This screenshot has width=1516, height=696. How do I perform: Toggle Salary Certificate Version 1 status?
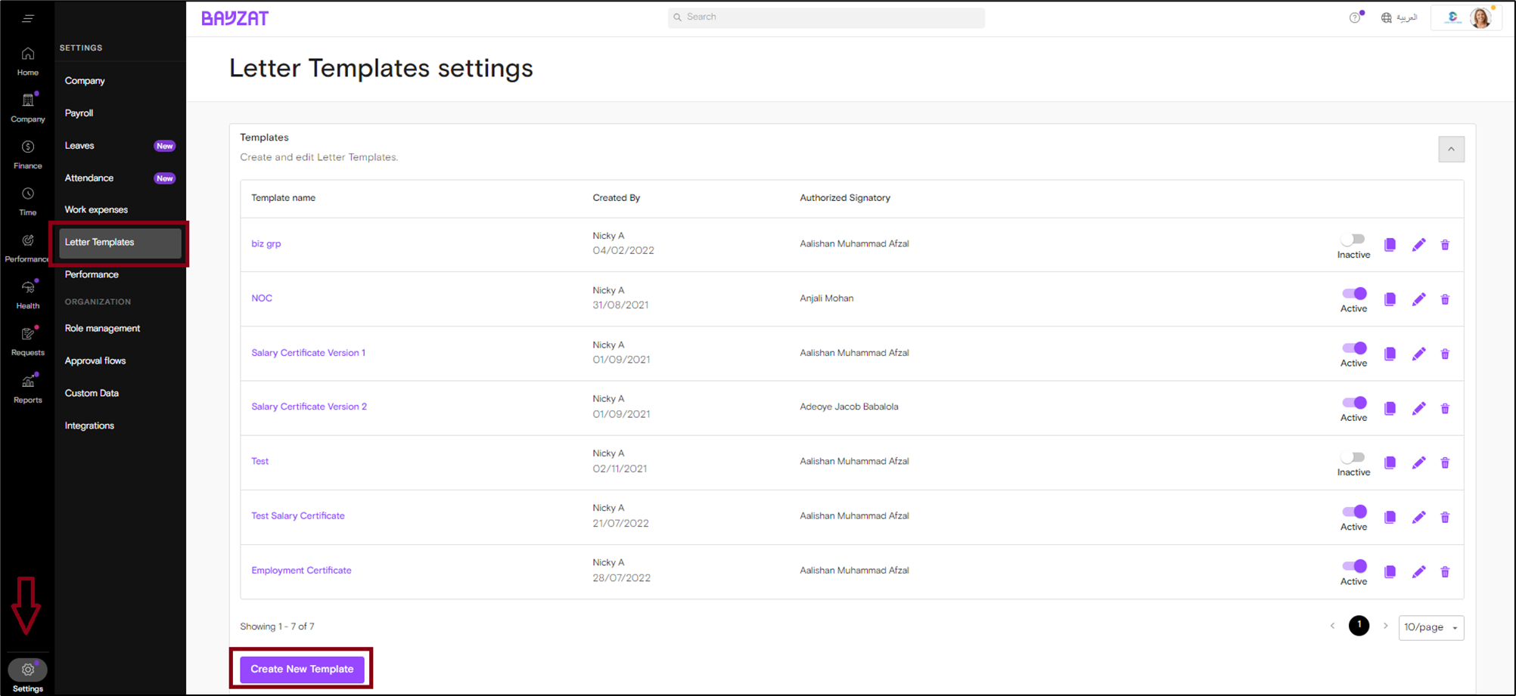click(x=1354, y=348)
